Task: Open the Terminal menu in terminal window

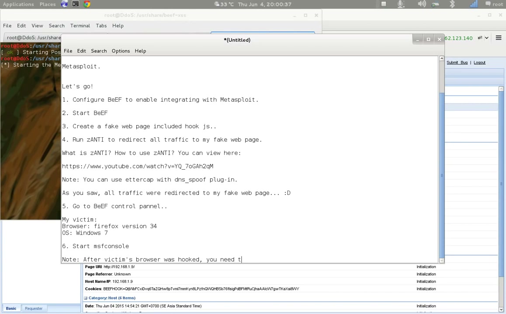Action: coord(80,26)
